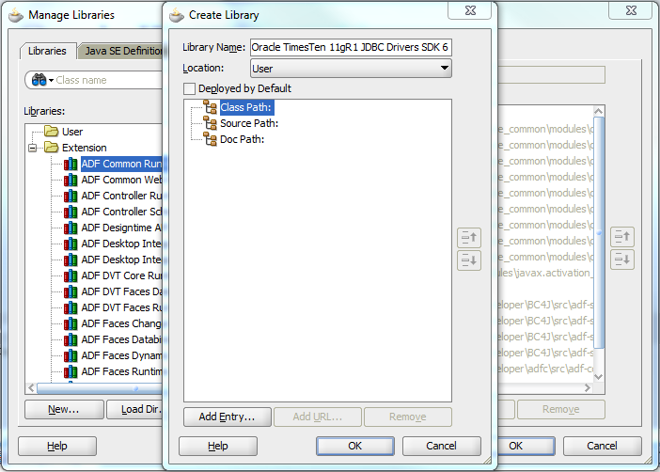Image resolution: width=660 pixels, height=472 pixels.
Task: Click the ADF Faces Databinding library icon
Action: [71, 339]
